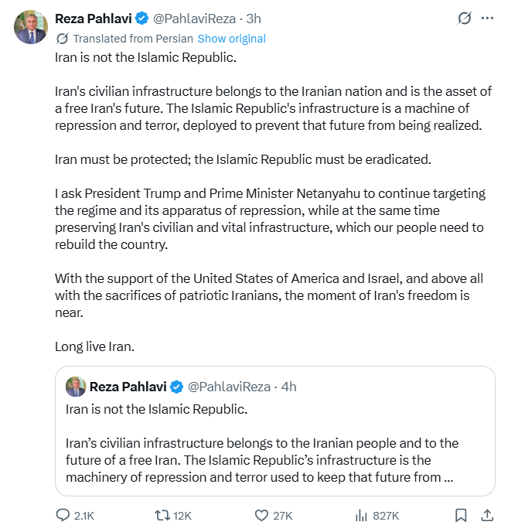Click the translation icon beside Translated from Persian
508x532 pixels.
click(x=62, y=39)
